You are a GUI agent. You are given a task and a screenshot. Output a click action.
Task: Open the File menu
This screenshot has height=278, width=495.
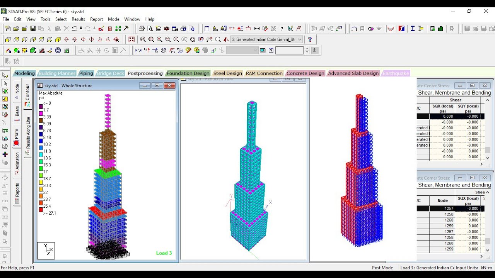[6, 19]
